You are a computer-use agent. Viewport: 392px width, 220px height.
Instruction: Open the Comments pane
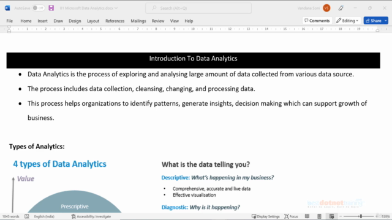317,21
